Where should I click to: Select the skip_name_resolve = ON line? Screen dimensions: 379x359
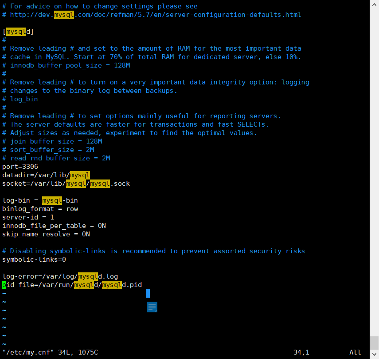(x=44, y=234)
